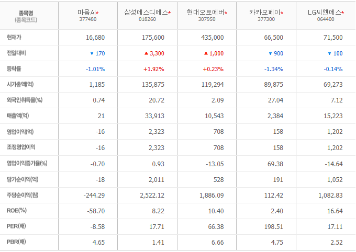Click market cap value 135,875
Image resolution: width=356 pixels, height=252 pixels.
pos(153,85)
